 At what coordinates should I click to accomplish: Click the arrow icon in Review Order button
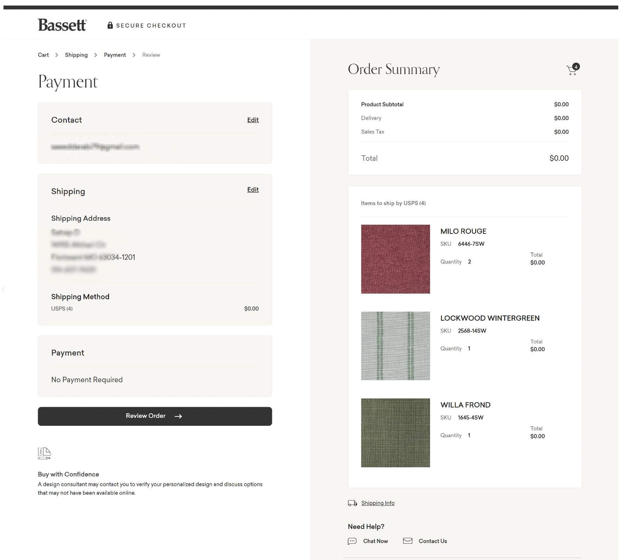tap(178, 416)
